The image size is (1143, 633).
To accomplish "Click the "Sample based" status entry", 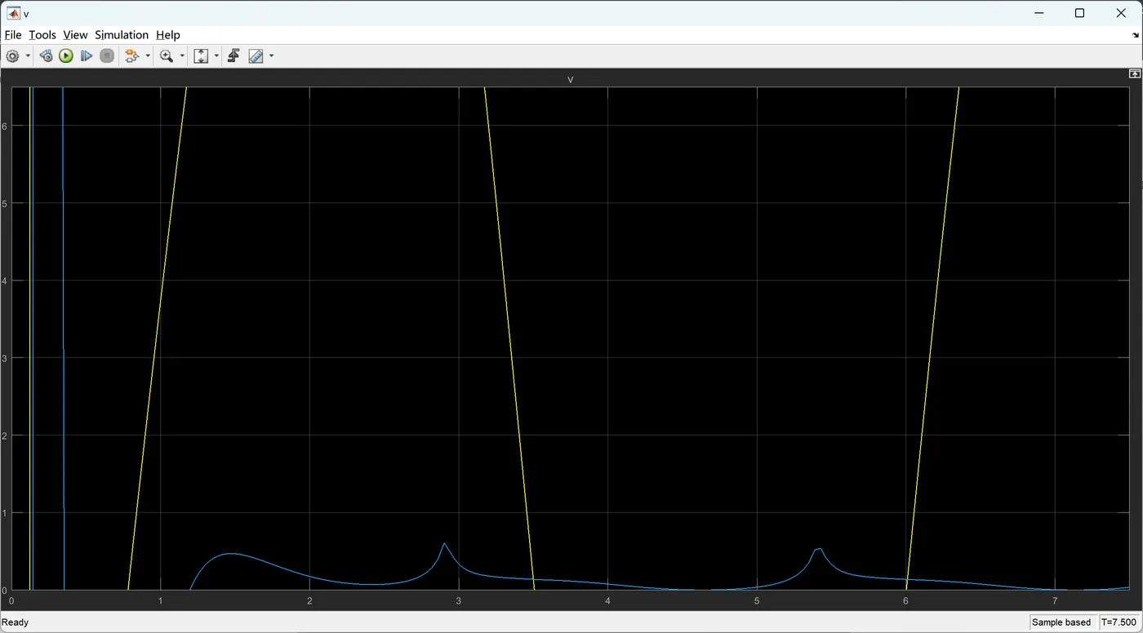I will tap(1061, 622).
